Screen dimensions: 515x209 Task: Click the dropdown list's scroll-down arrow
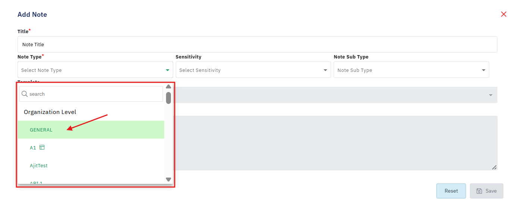[x=168, y=180]
